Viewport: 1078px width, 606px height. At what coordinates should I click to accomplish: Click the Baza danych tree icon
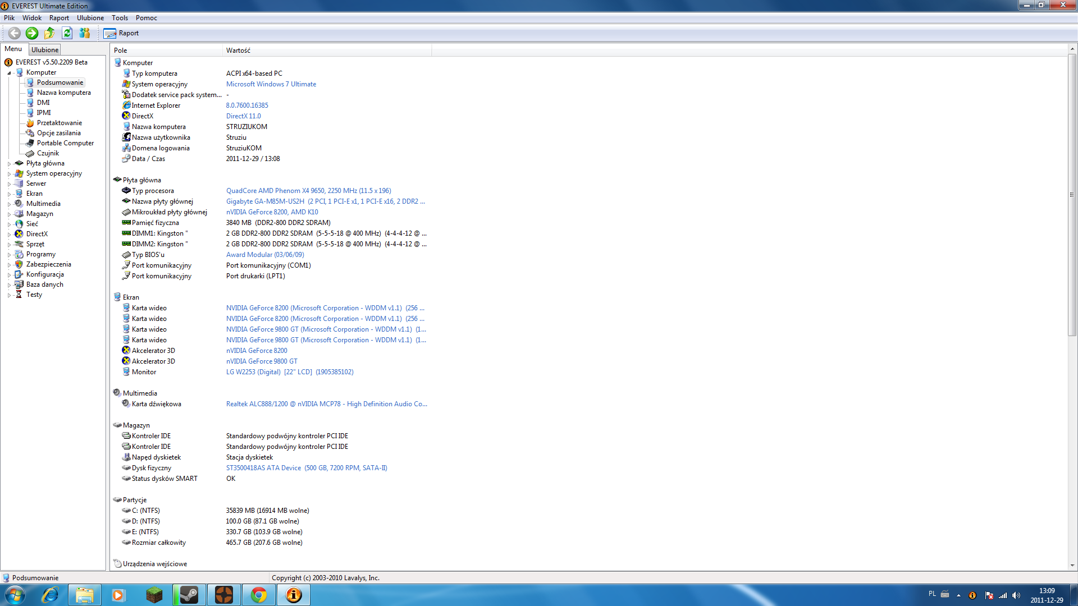[19, 284]
